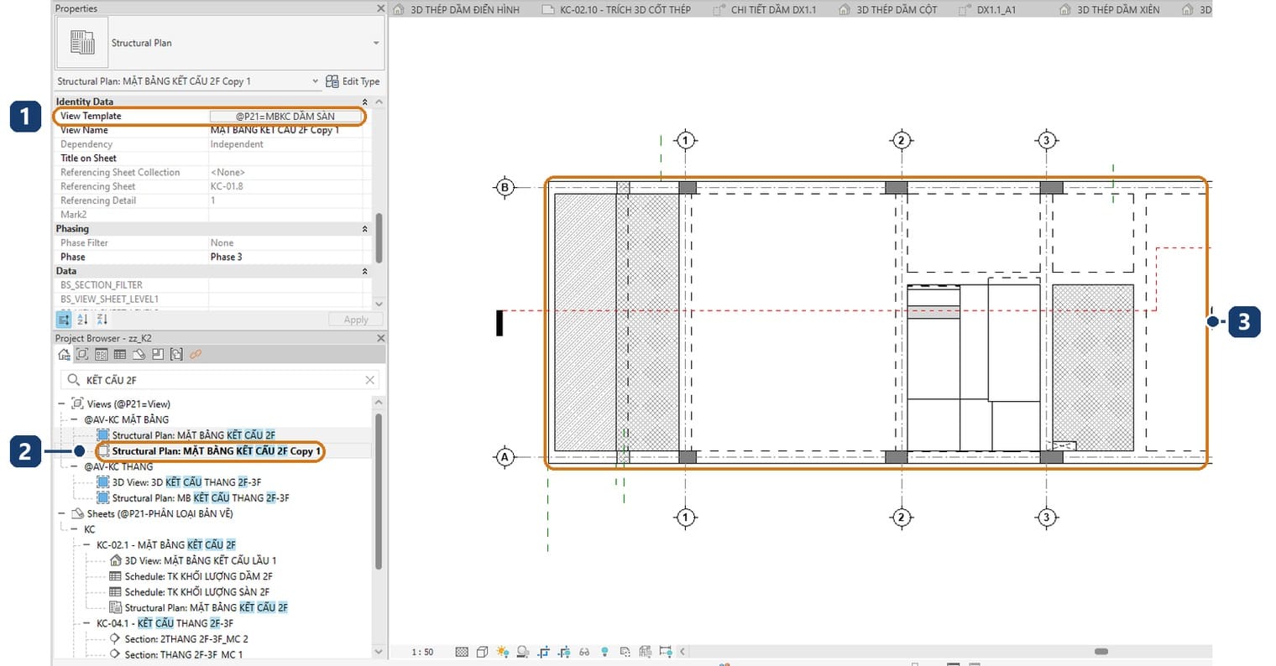
Task: Click the Detail Level icon in view bar
Action: [x=462, y=652]
